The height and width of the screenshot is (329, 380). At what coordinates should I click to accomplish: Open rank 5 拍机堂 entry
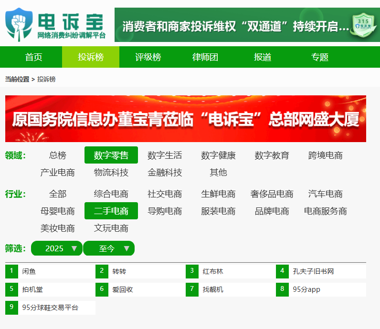(x=50, y=289)
